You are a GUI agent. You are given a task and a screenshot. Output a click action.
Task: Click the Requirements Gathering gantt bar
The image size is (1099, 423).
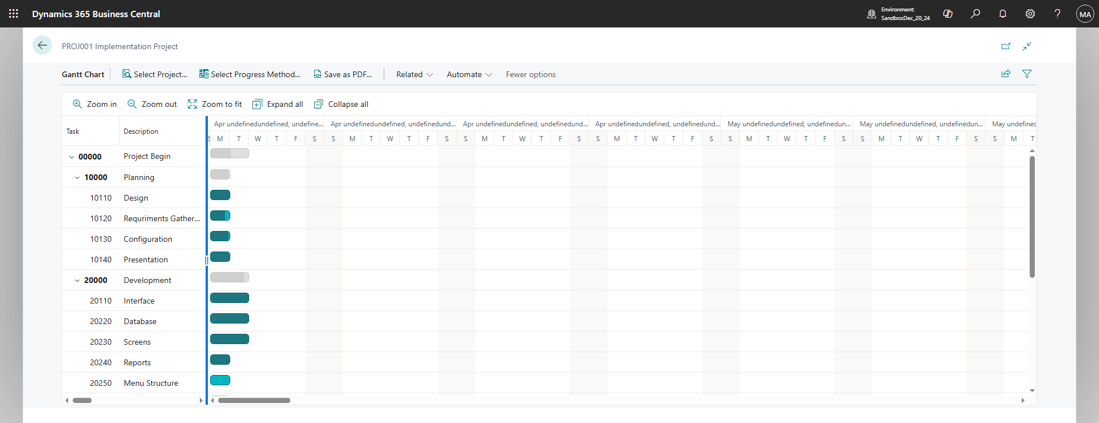click(220, 216)
